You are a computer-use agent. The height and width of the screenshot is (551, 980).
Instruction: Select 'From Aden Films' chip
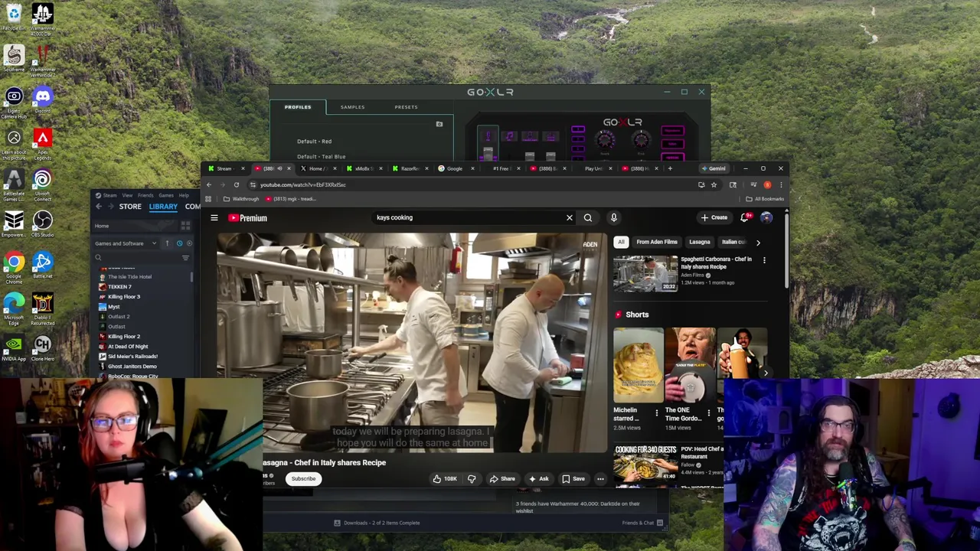pyautogui.click(x=657, y=242)
